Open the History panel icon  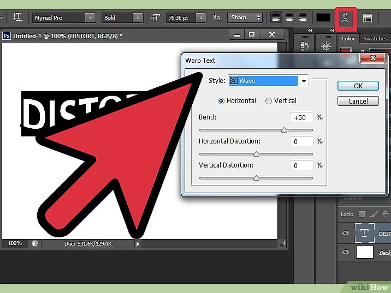tap(306, 47)
